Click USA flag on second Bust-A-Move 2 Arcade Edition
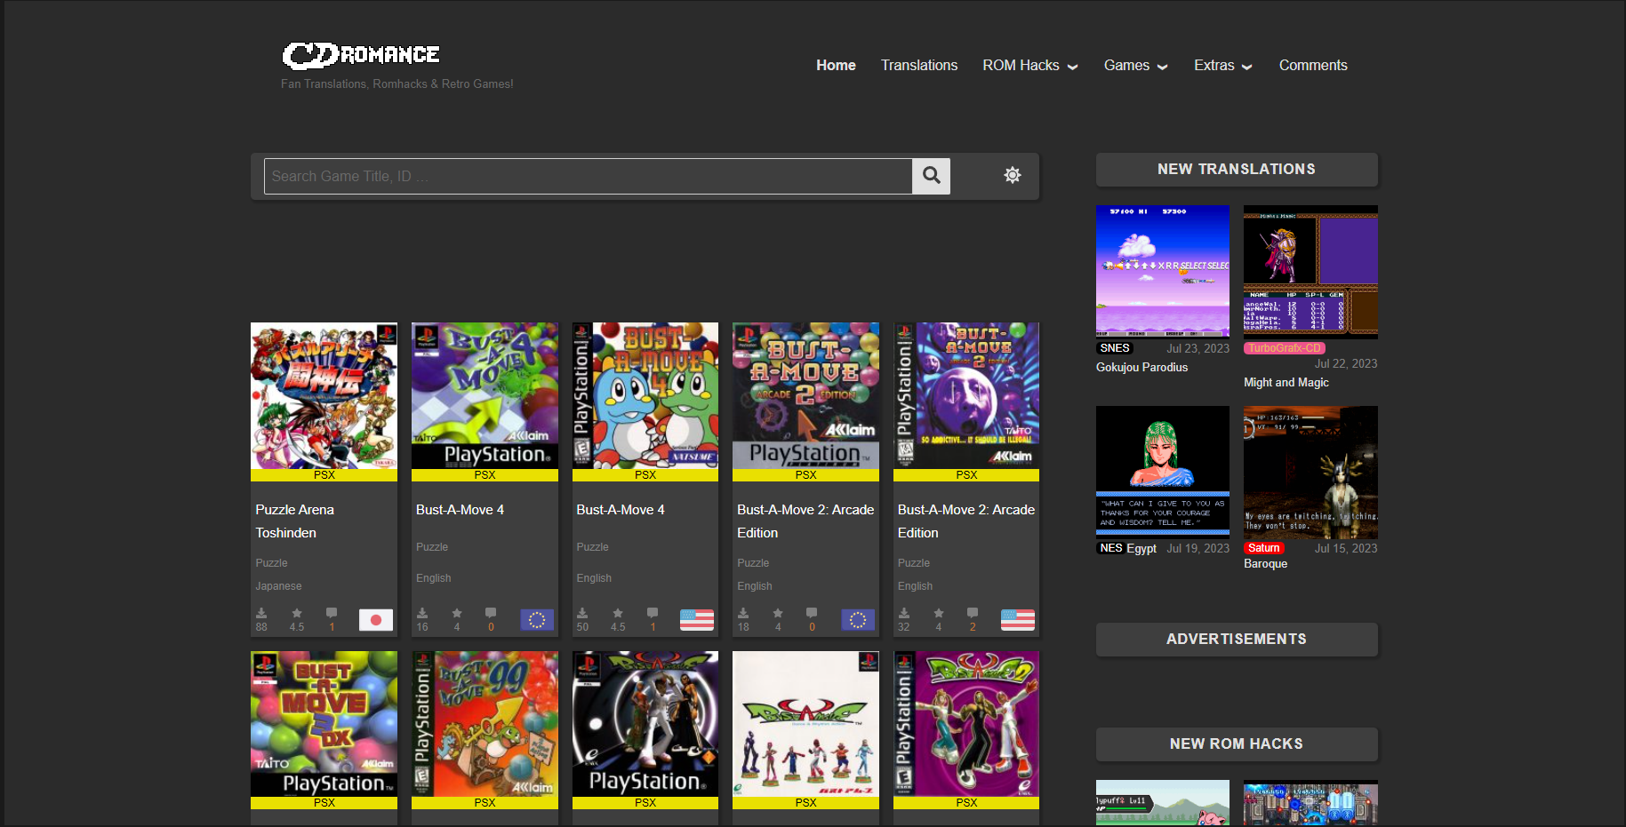 (1017, 620)
